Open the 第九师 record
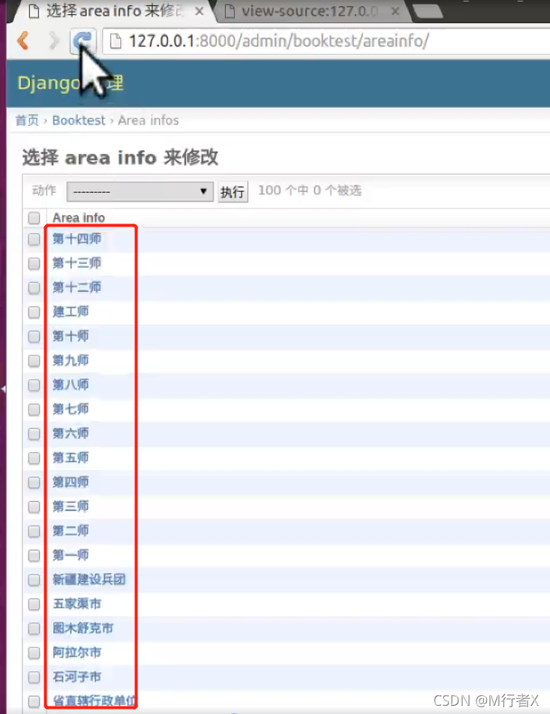The height and width of the screenshot is (714, 550). tap(71, 360)
